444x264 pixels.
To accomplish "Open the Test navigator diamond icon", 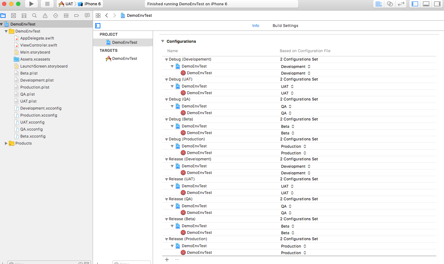I will coord(55,15).
